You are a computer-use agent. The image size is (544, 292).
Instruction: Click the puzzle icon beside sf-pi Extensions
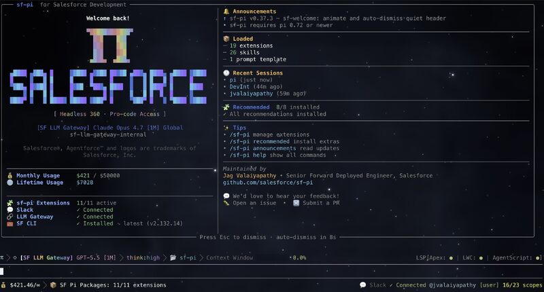pyautogui.click(x=10, y=203)
